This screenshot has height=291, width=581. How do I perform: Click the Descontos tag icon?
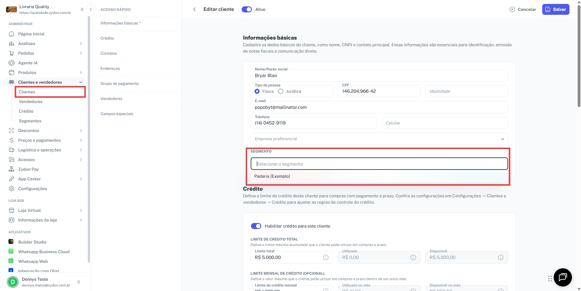coord(12,131)
